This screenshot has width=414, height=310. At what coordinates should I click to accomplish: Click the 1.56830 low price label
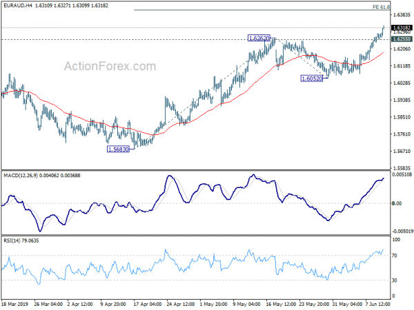119,149
